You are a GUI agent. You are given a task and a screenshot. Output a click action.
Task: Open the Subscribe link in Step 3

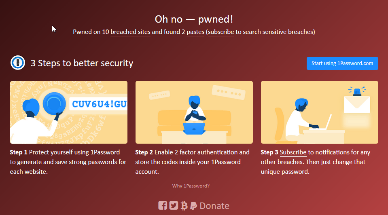293,152
